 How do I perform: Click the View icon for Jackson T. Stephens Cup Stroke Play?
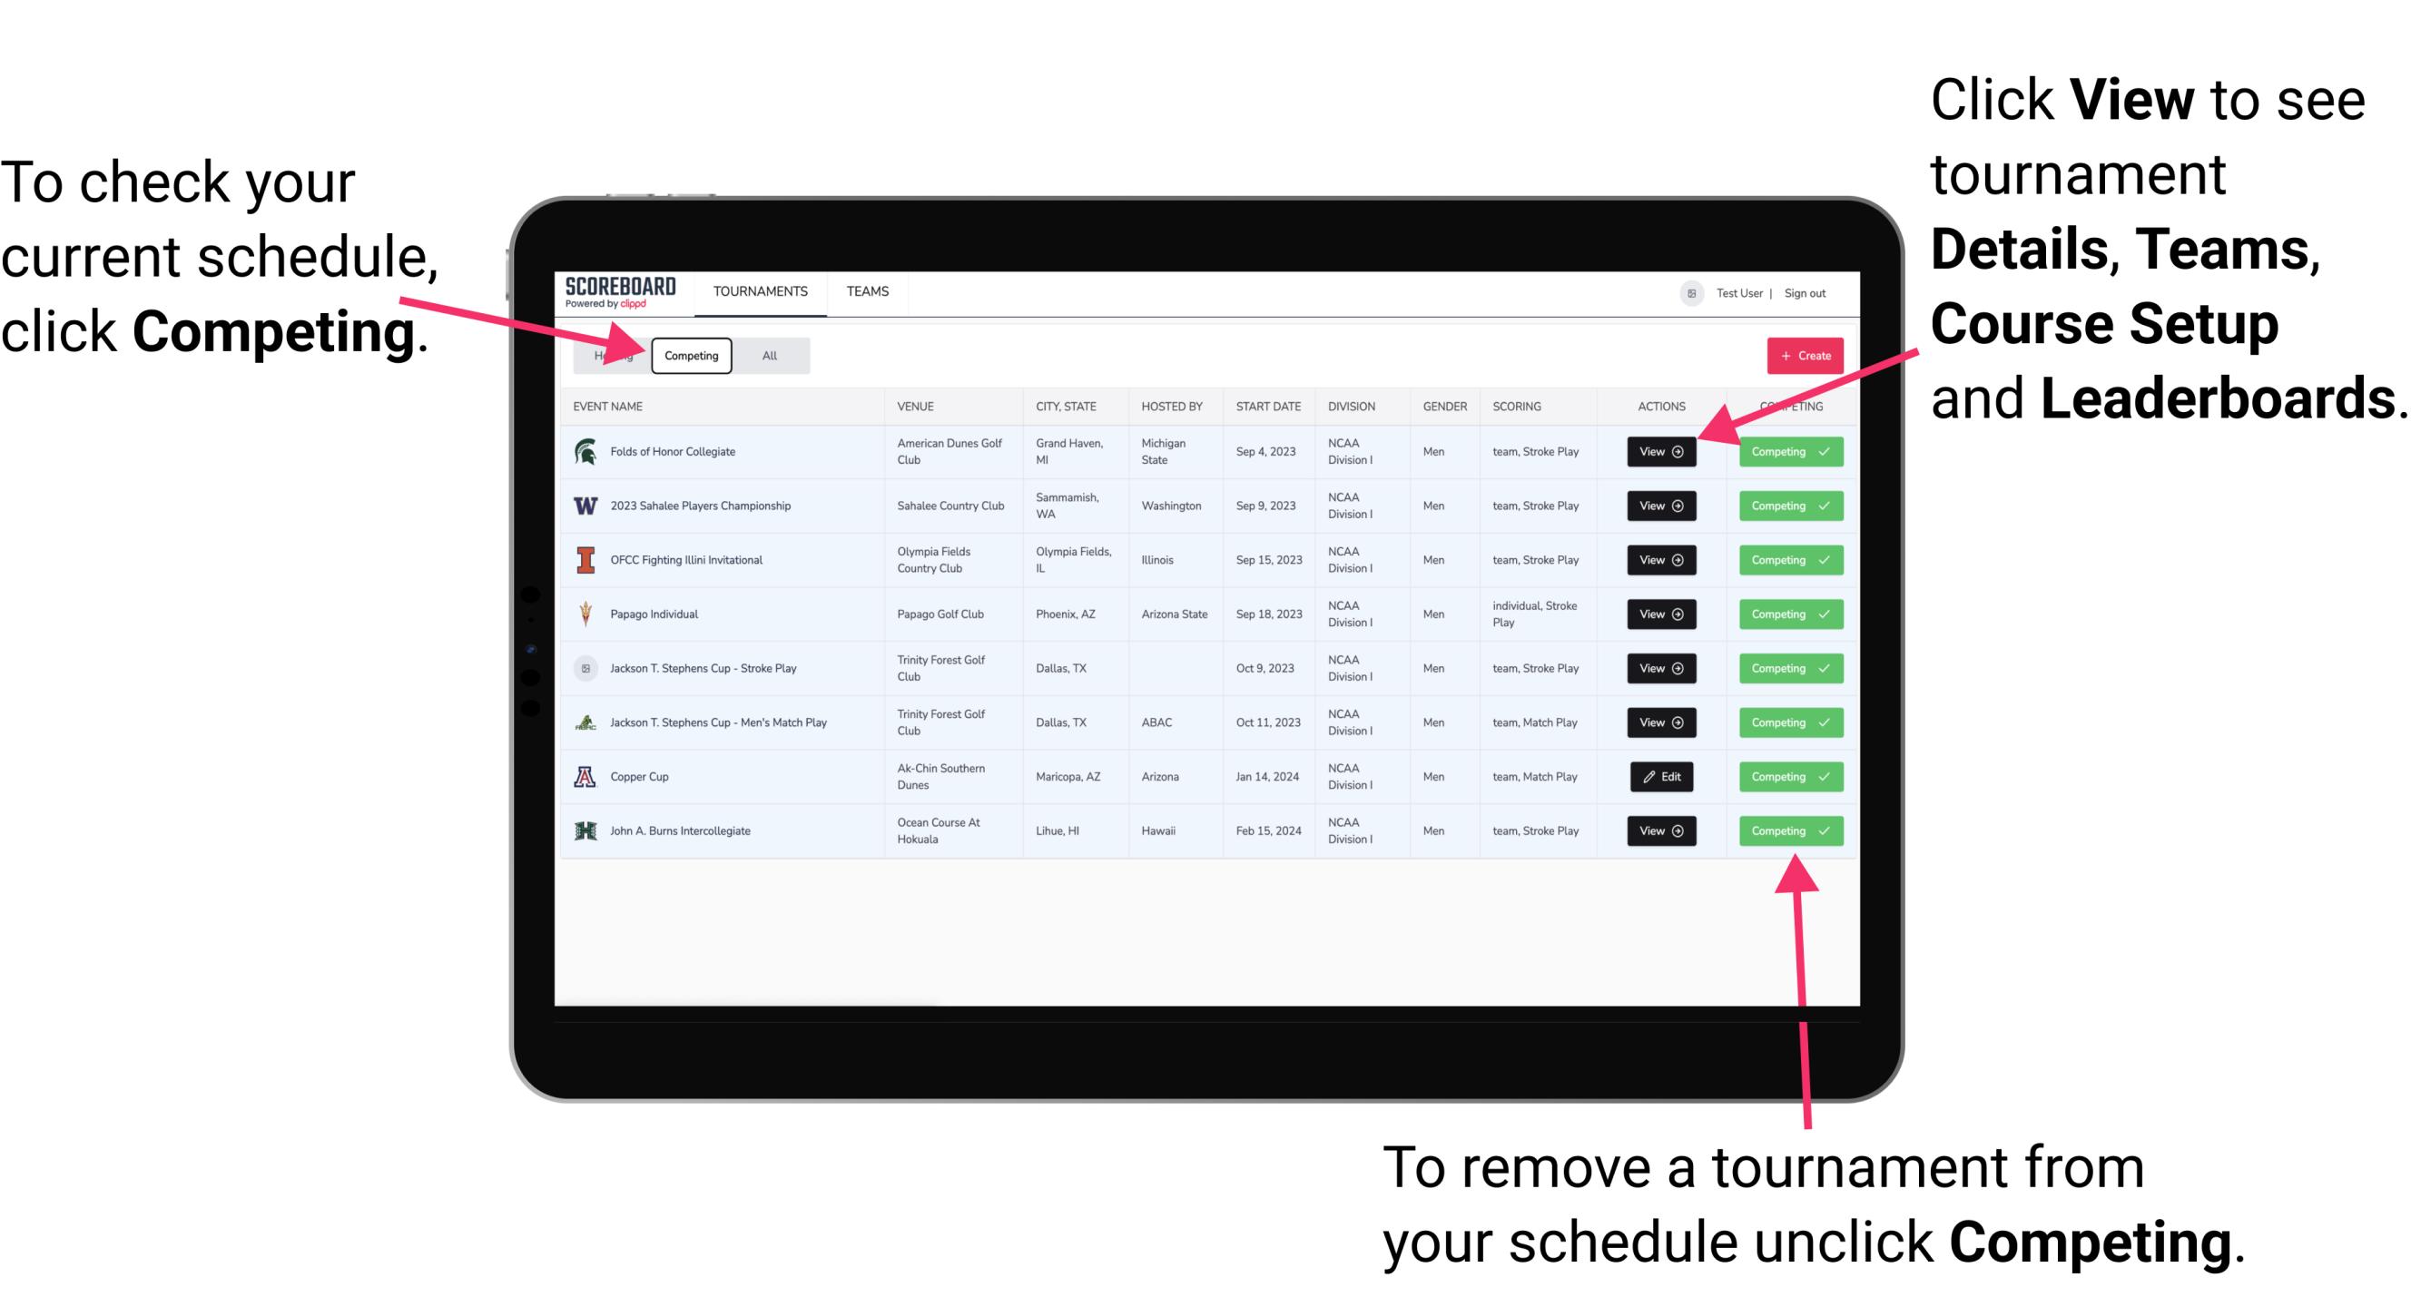pyautogui.click(x=1660, y=668)
